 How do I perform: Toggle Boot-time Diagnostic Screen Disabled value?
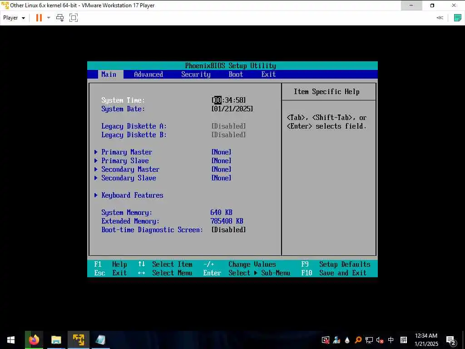pyautogui.click(x=229, y=229)
